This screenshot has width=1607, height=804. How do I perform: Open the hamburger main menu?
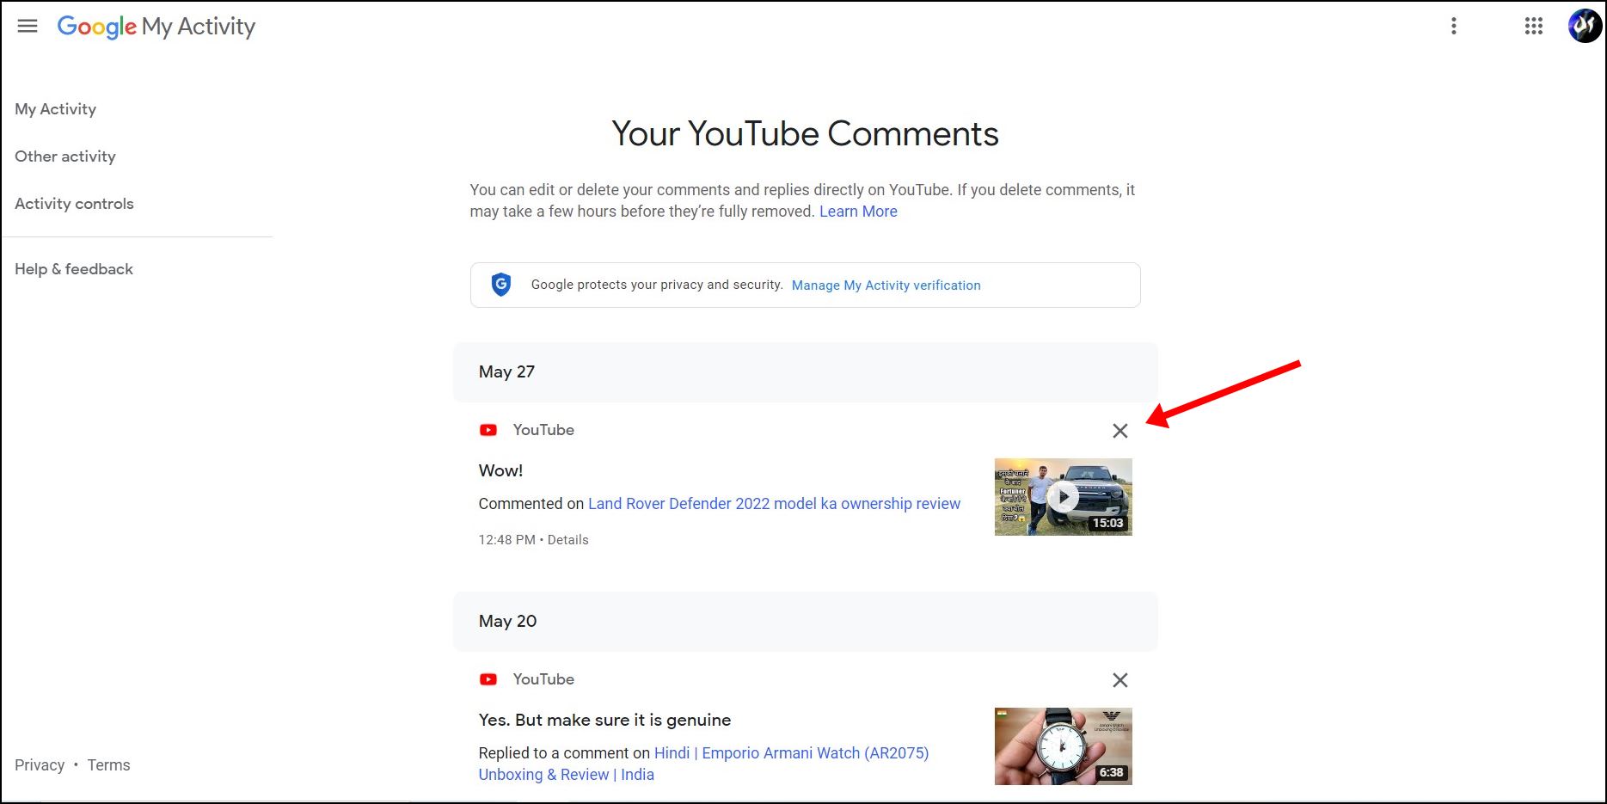(28, 26)
